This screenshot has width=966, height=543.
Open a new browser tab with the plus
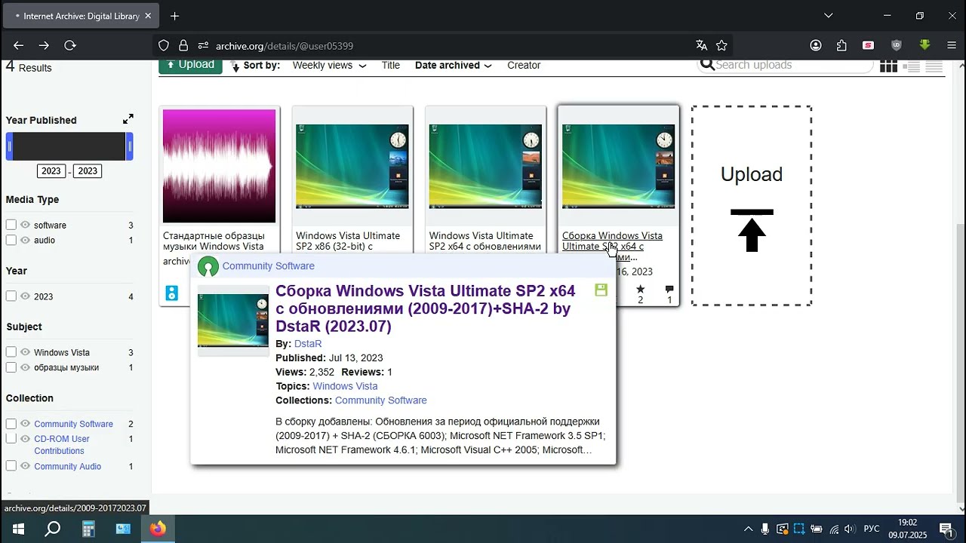174,16
